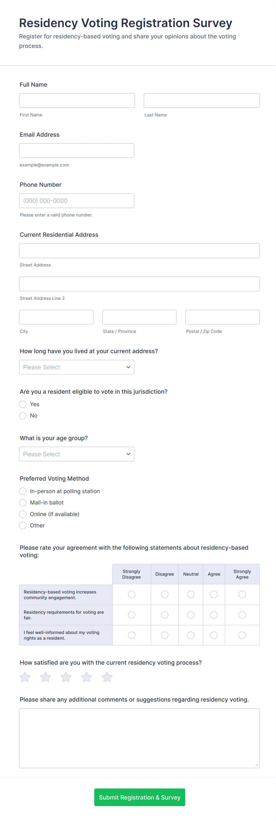276x821 pixels.
Task: Click the fourth satisfaction rating star
Action: [86, 677]
